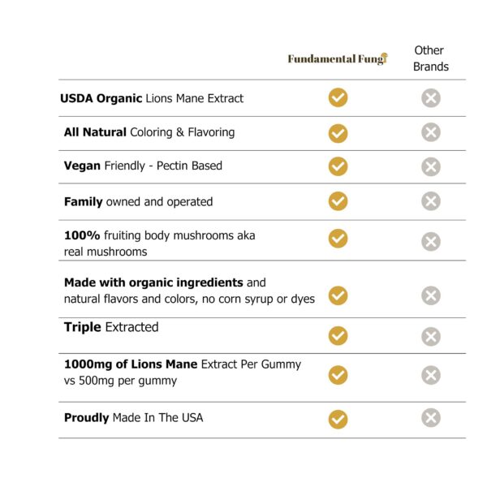Click the Triple Extracted feature text
Screen dimensions: 487x487
point(111,327)
